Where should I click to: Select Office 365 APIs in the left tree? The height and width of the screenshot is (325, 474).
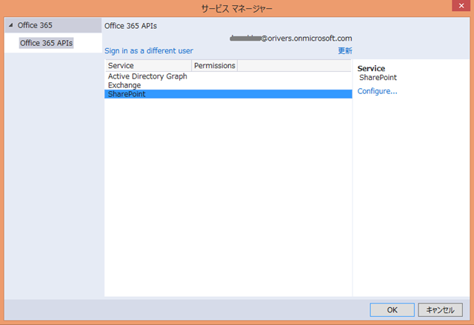click(46, 43)
